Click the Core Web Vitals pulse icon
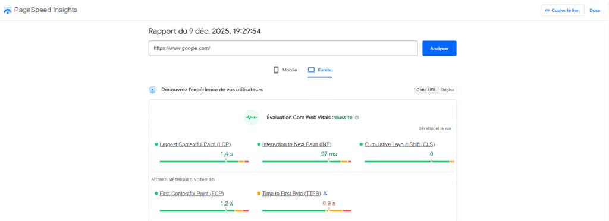This screenshot has height=221, width=609. tap(252, 118)
